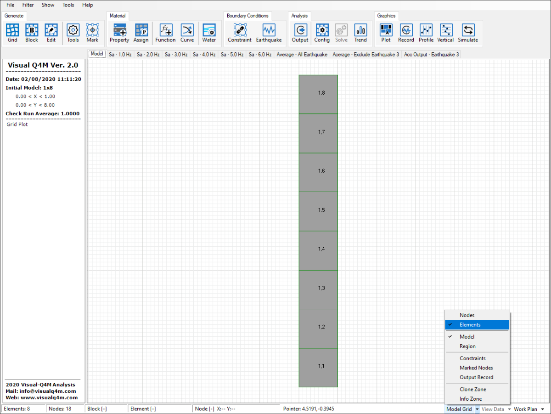Open the Curve tool
The width and height of the screenshot is (551, 414).
click(187, 33)
